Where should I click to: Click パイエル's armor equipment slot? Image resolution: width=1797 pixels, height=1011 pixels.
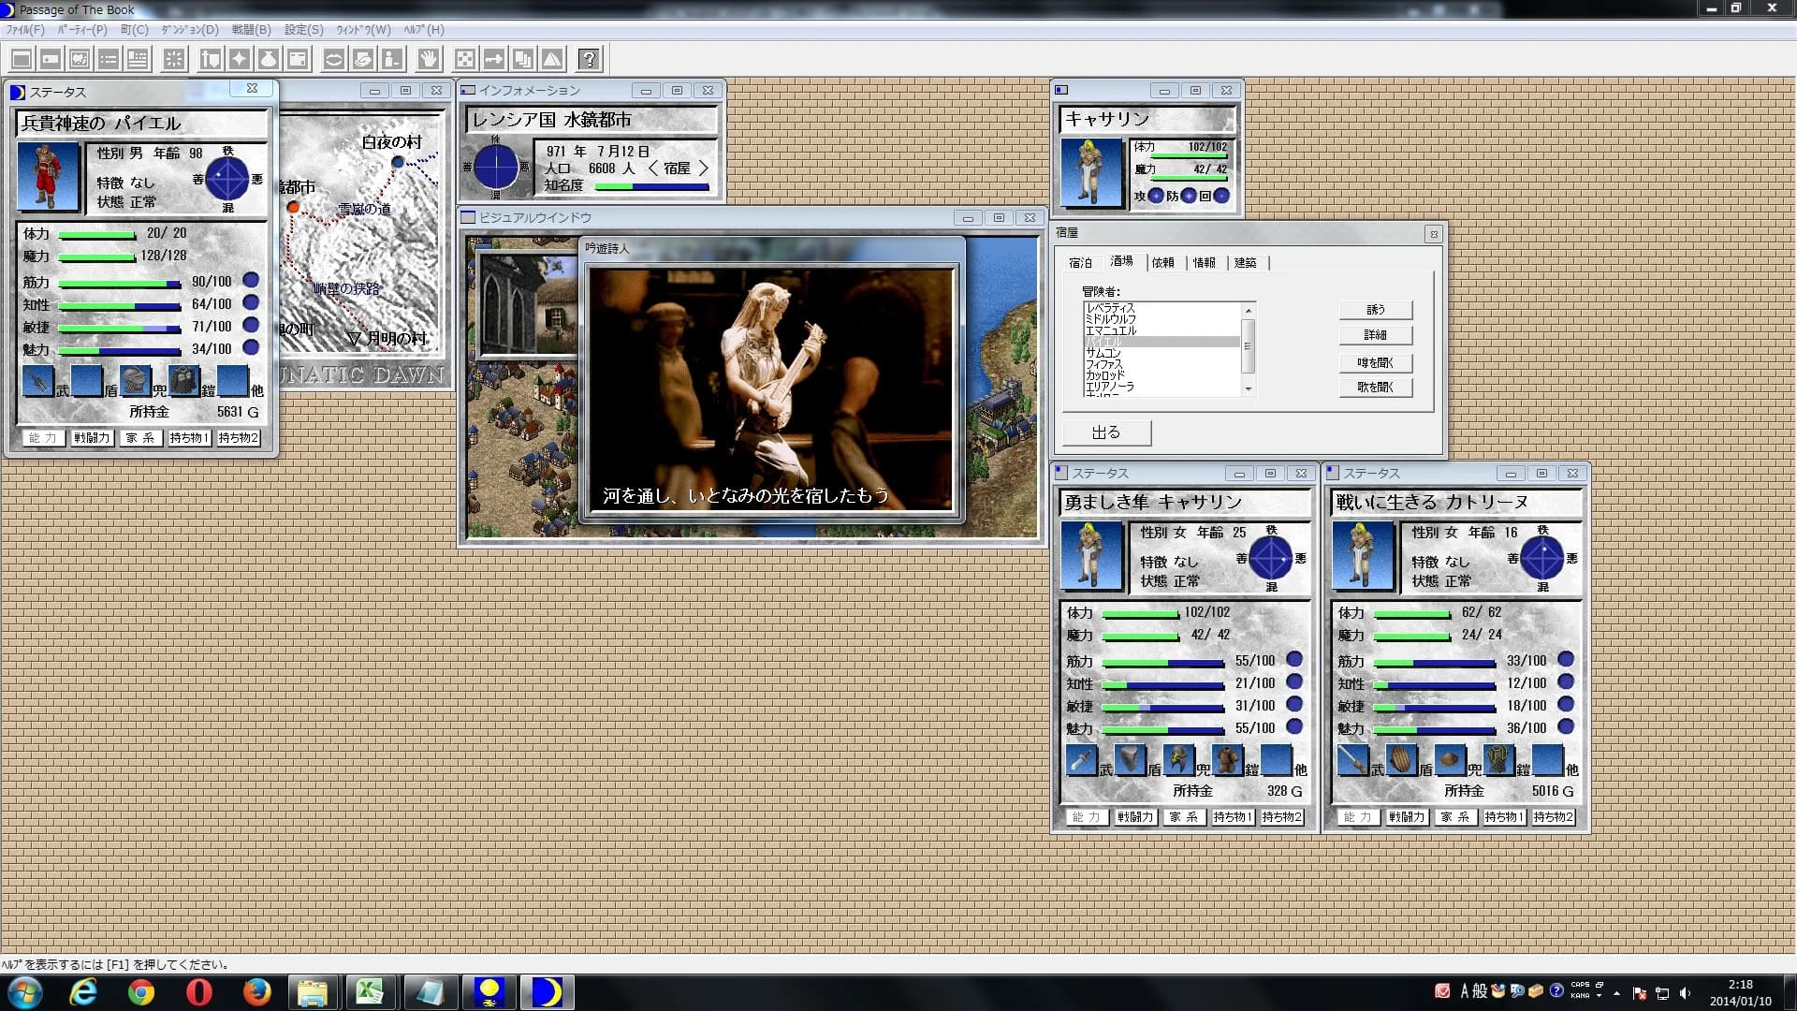click(184, 381)
